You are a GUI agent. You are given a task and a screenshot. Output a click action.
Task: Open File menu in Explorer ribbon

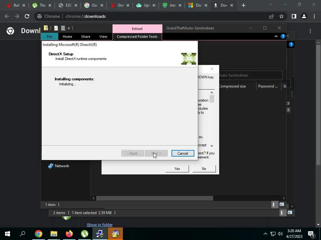point(49,37)
